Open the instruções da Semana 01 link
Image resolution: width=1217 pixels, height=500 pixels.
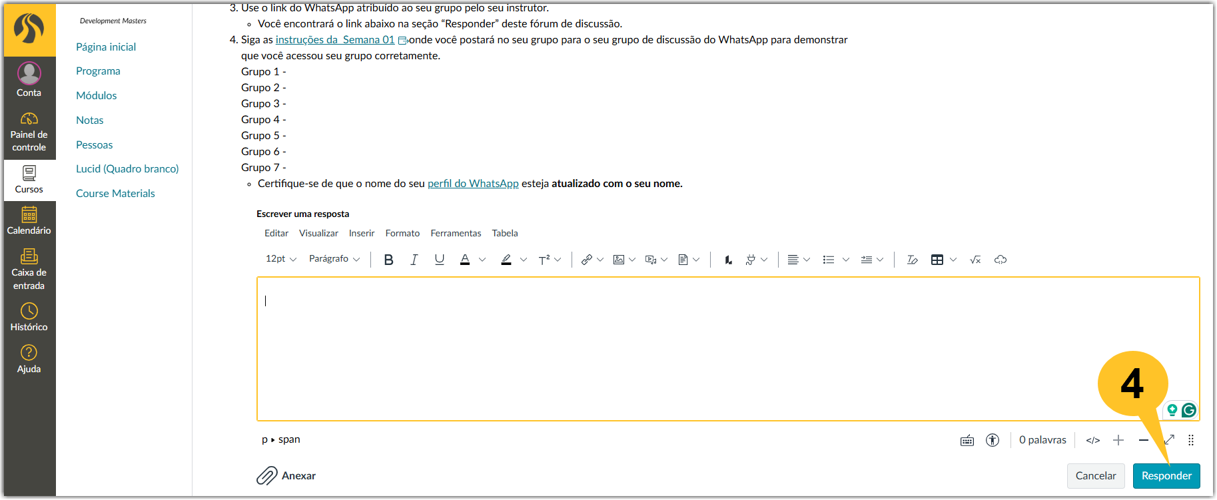(335, 40)
